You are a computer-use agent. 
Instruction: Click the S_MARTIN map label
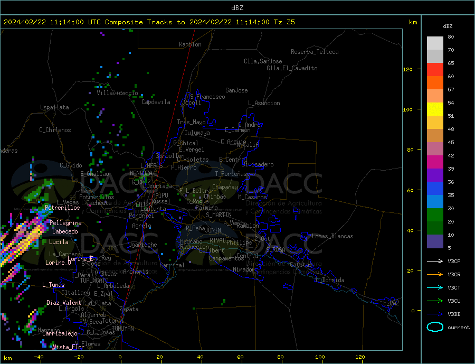pos(218,215)
